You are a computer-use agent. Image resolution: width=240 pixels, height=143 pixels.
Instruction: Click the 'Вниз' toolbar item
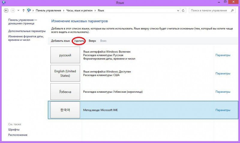103,41
